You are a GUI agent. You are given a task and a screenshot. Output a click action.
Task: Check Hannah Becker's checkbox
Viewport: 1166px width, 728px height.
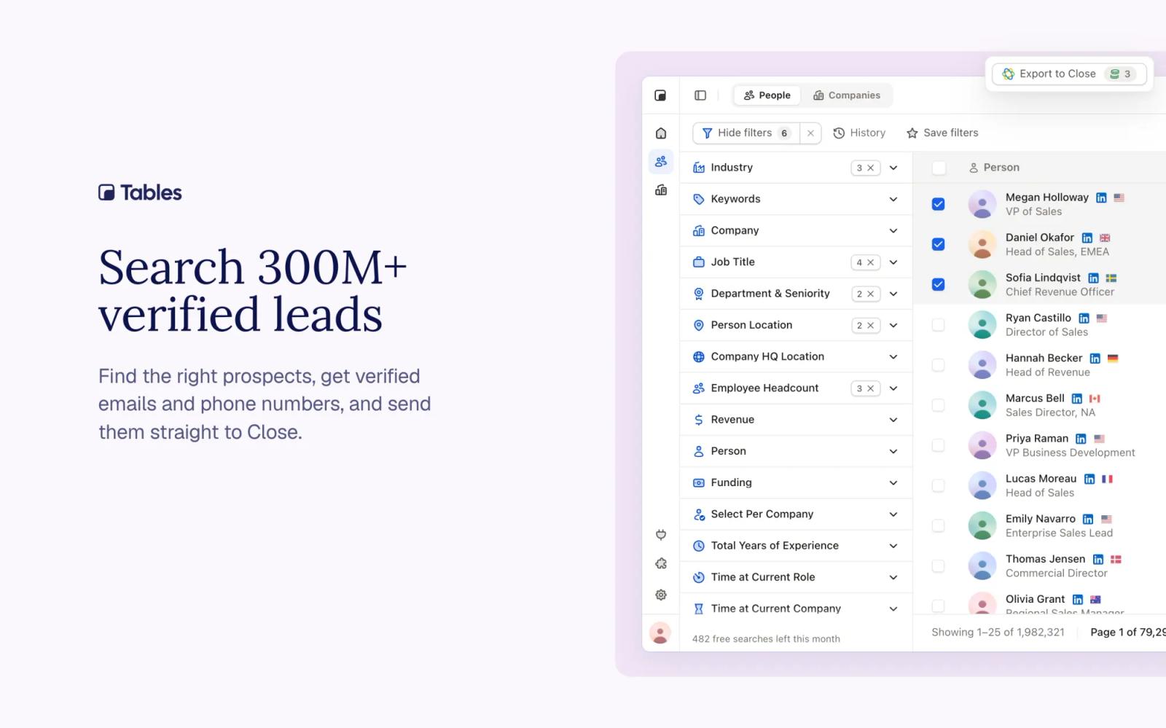tap(938, 364)
